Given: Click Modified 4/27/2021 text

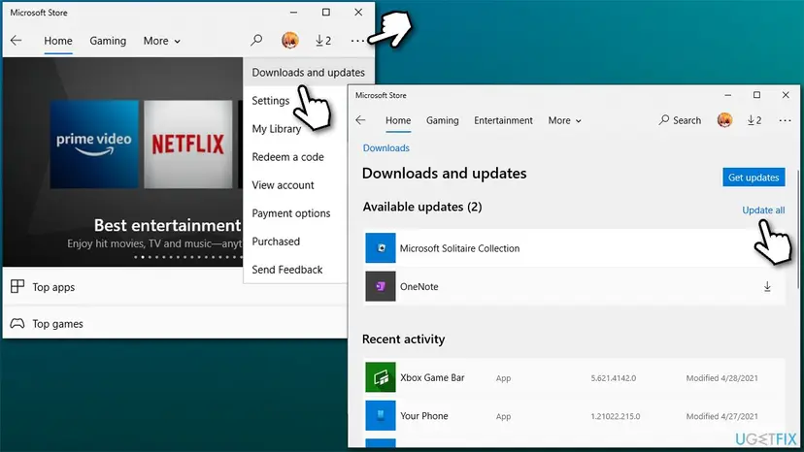Looking at the screenshot, I should pos(722,417).
